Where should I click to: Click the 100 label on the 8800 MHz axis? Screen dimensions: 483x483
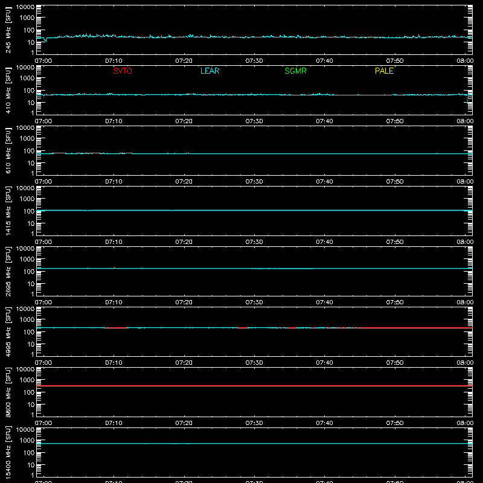coord(29,392)
